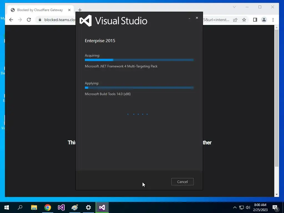The height and width of the screenshot is (213, 284).
Task: Click the Acquiring progress bar
Action: [139, 60]
